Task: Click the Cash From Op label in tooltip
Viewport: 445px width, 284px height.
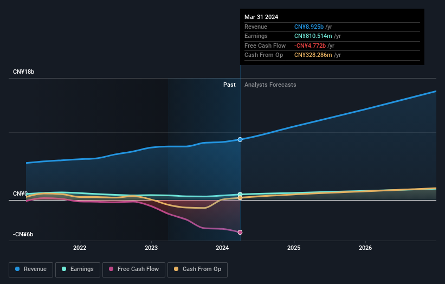Action: pos(263,55)
